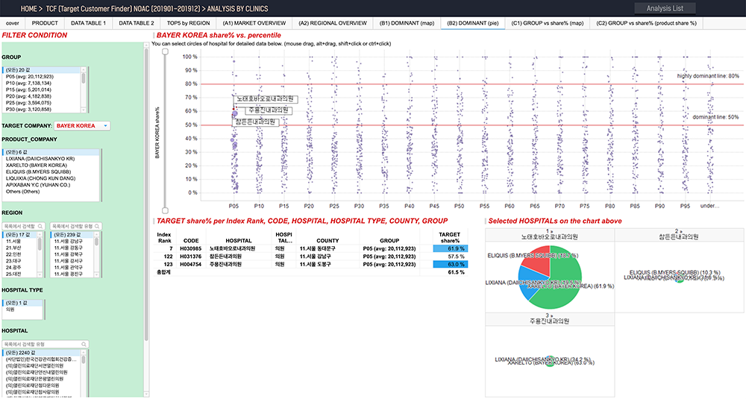This screenshot has width=746, height=399.
Task: Select '(모든) 6 값' in PRODUCT_COMPANY filter
Action: pos(51,152)
